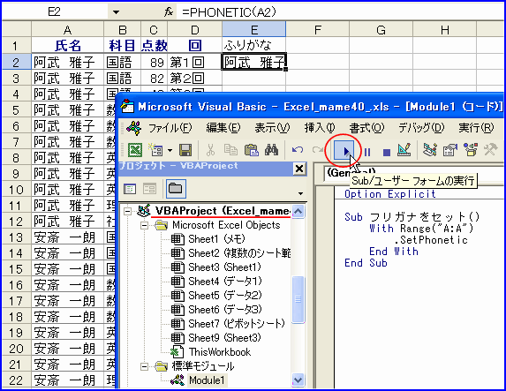This screenshot has height=391, width=506.
Task: Open the Insert object dropdown arrow
Action: 170,150
